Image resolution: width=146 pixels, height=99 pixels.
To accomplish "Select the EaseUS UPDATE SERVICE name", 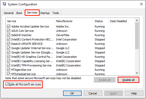I will point(27,44).
